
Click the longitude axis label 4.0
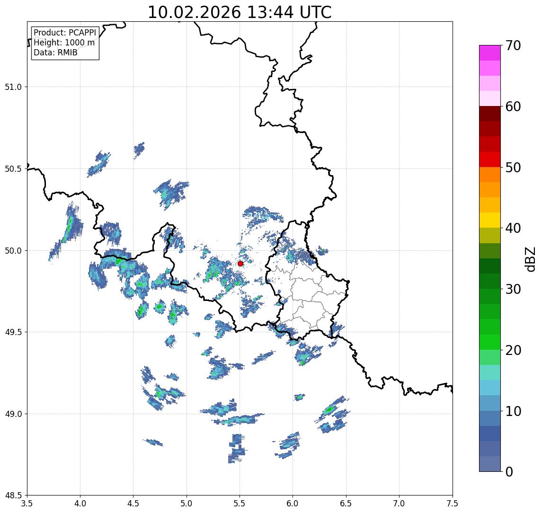80,504
